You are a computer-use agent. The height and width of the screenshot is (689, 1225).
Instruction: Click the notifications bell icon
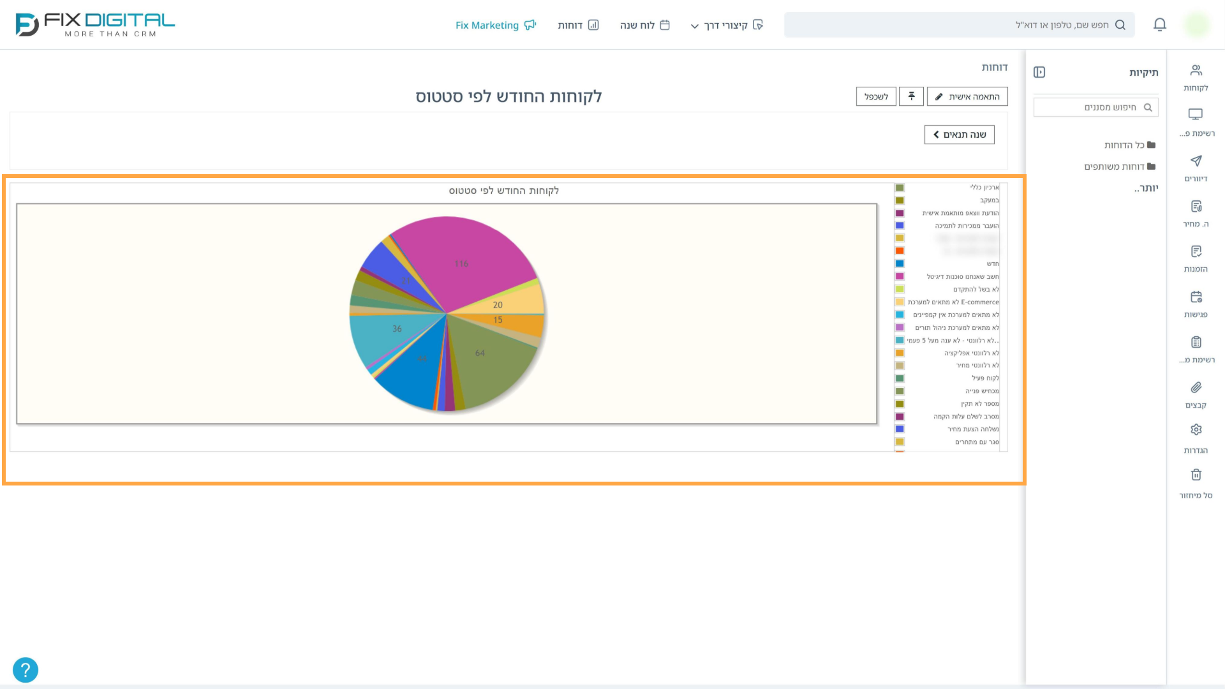tap(1160, 25)
